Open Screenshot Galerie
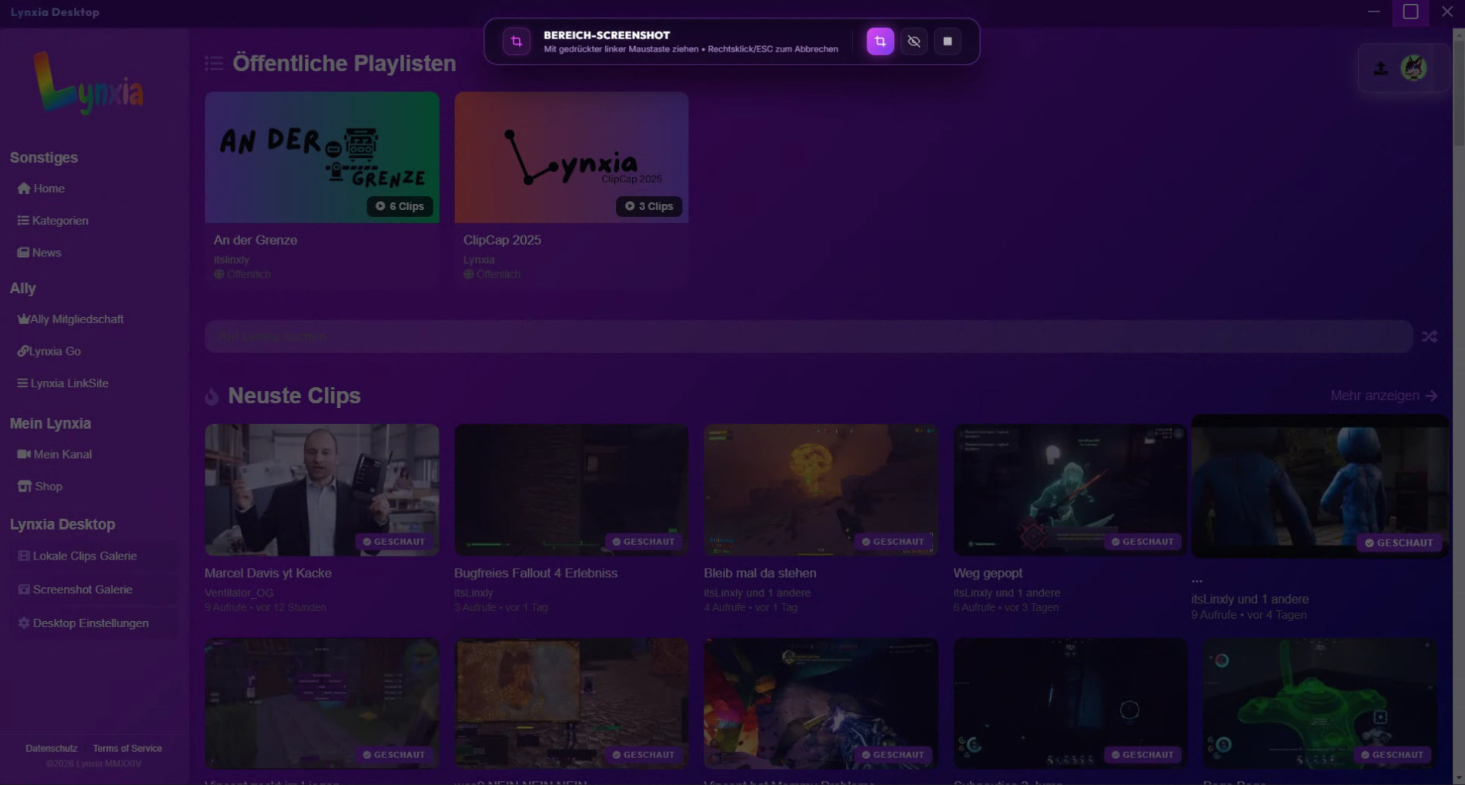Screen dimensions: 1465x785 click(94, 590)
